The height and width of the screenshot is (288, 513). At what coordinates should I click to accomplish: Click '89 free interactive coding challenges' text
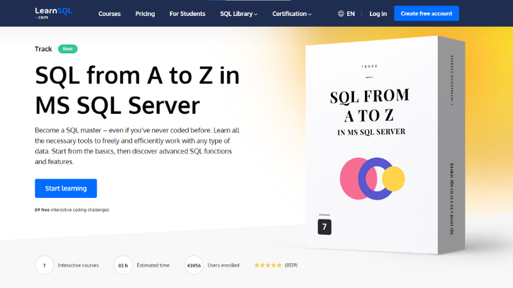coord(72,210)
